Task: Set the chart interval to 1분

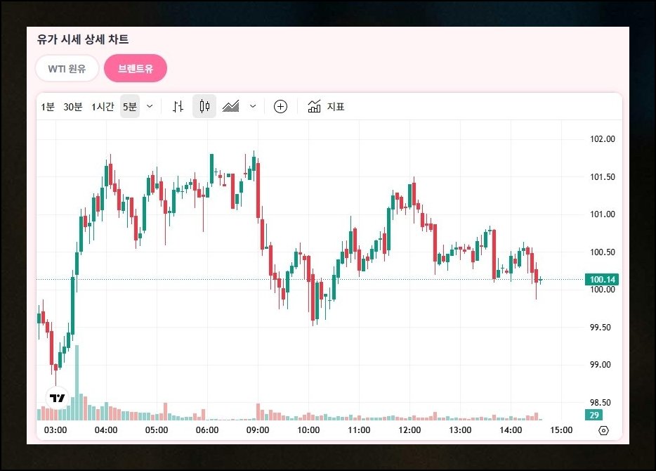Action: coord(48,107)
